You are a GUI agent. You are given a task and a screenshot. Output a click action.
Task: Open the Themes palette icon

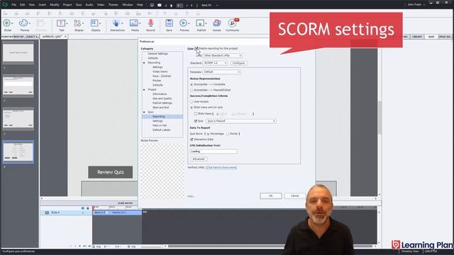coord(23,23)
